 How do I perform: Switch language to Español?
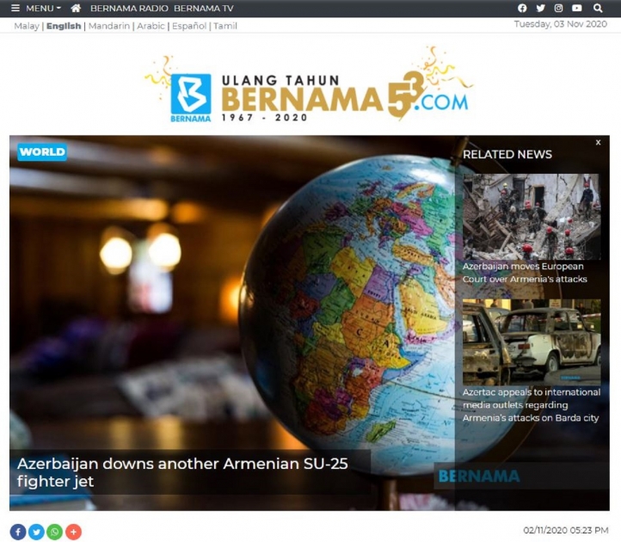pyautogui.click(x=189, y=26)
